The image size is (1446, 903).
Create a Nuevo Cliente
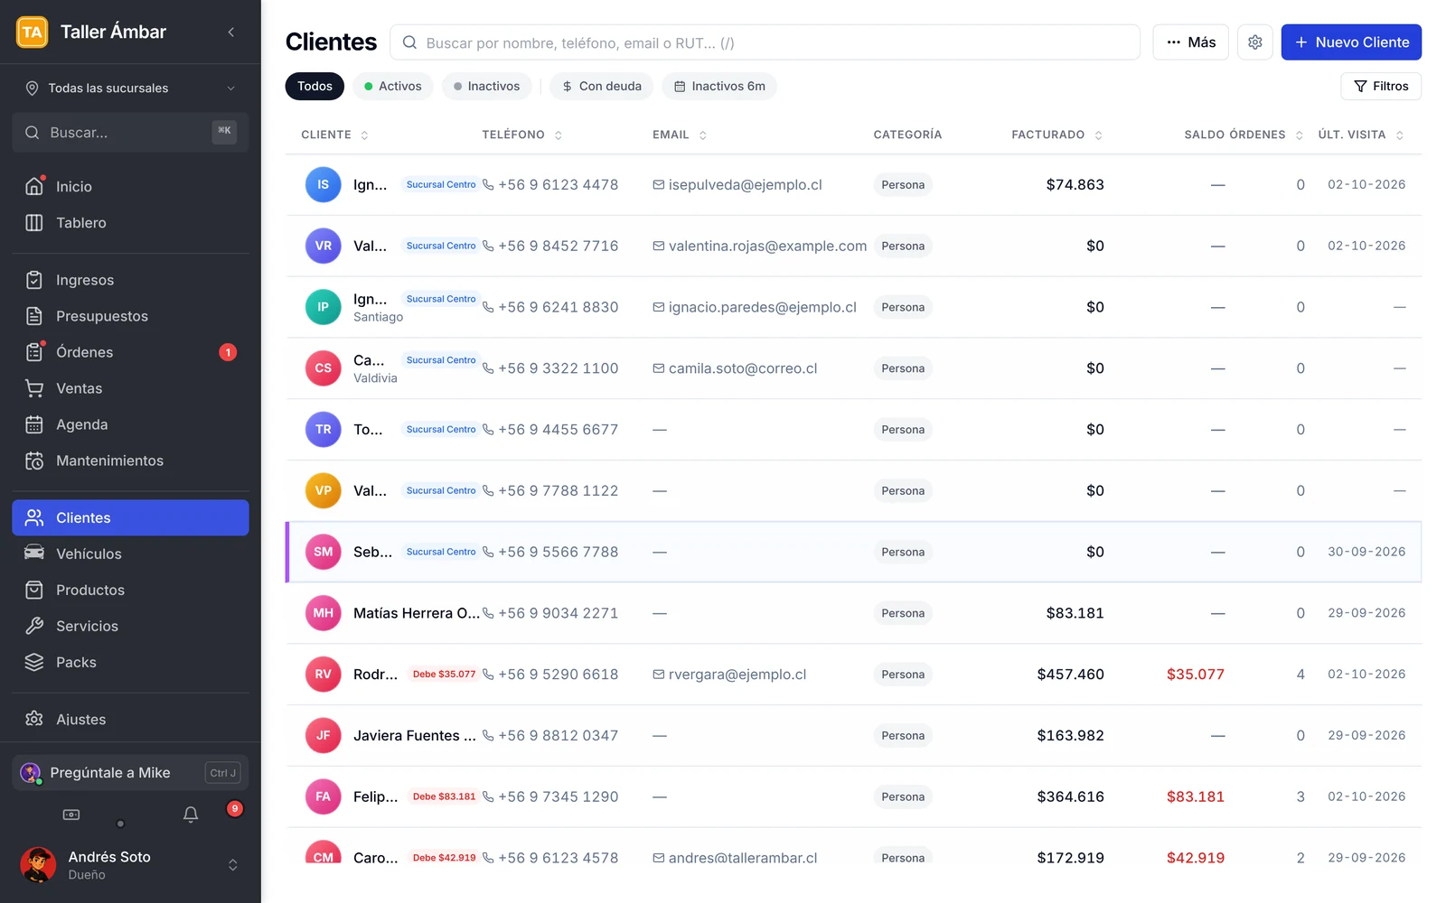1351,42
